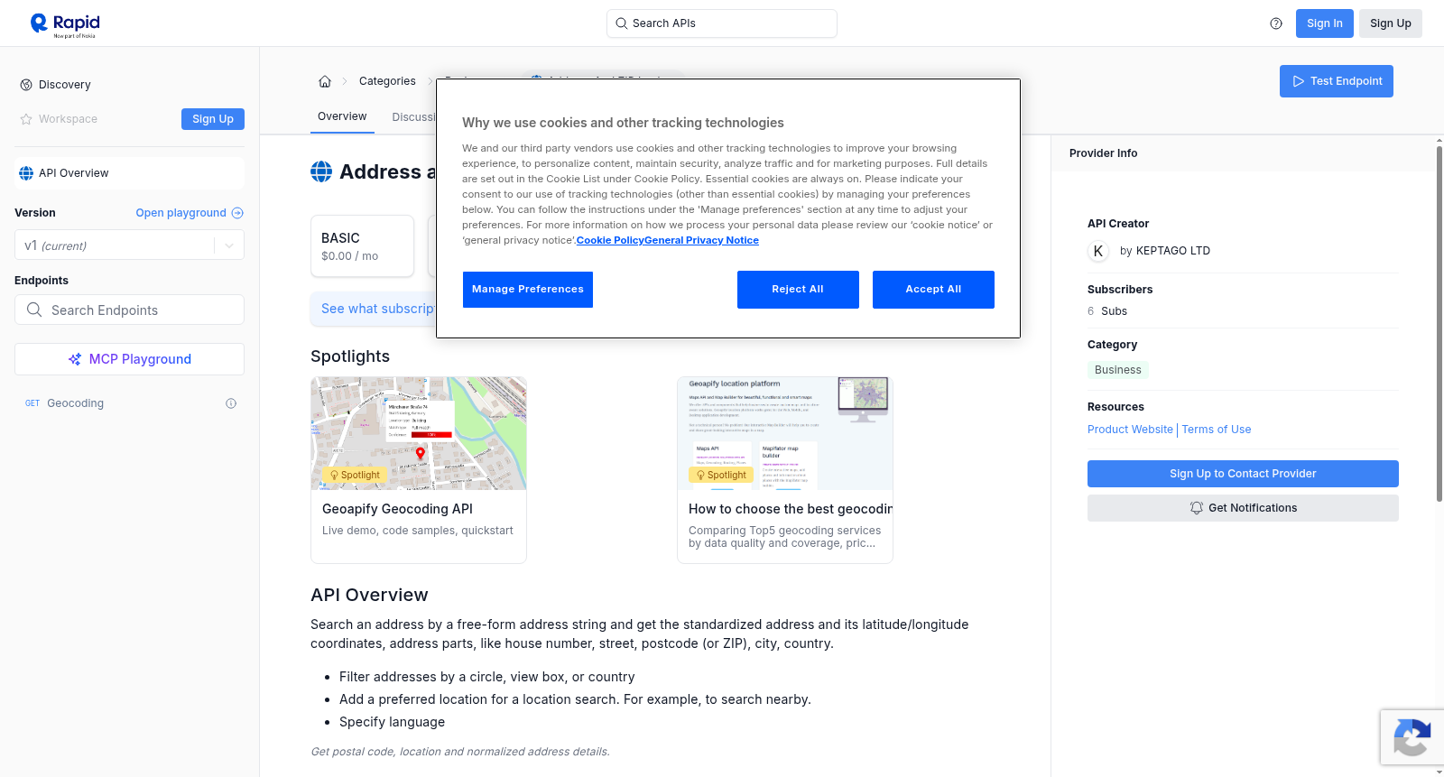
Task: Click the Business category tag
Action: tap(1118, 370)
